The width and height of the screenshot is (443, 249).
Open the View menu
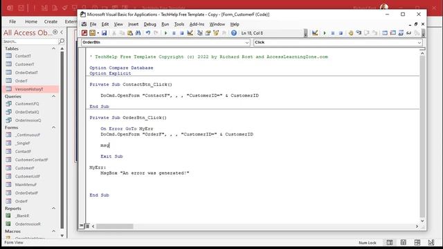pyautogui.click(x=118, y=24)
